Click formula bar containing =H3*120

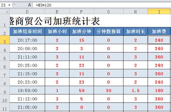pos(102,5)
